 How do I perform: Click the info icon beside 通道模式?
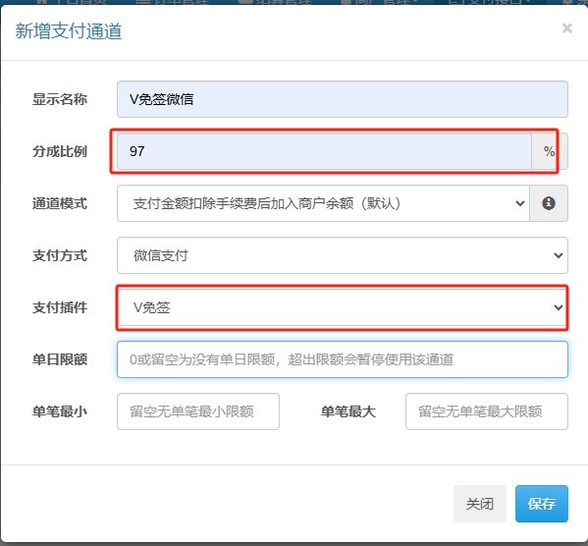coord(549,203)
